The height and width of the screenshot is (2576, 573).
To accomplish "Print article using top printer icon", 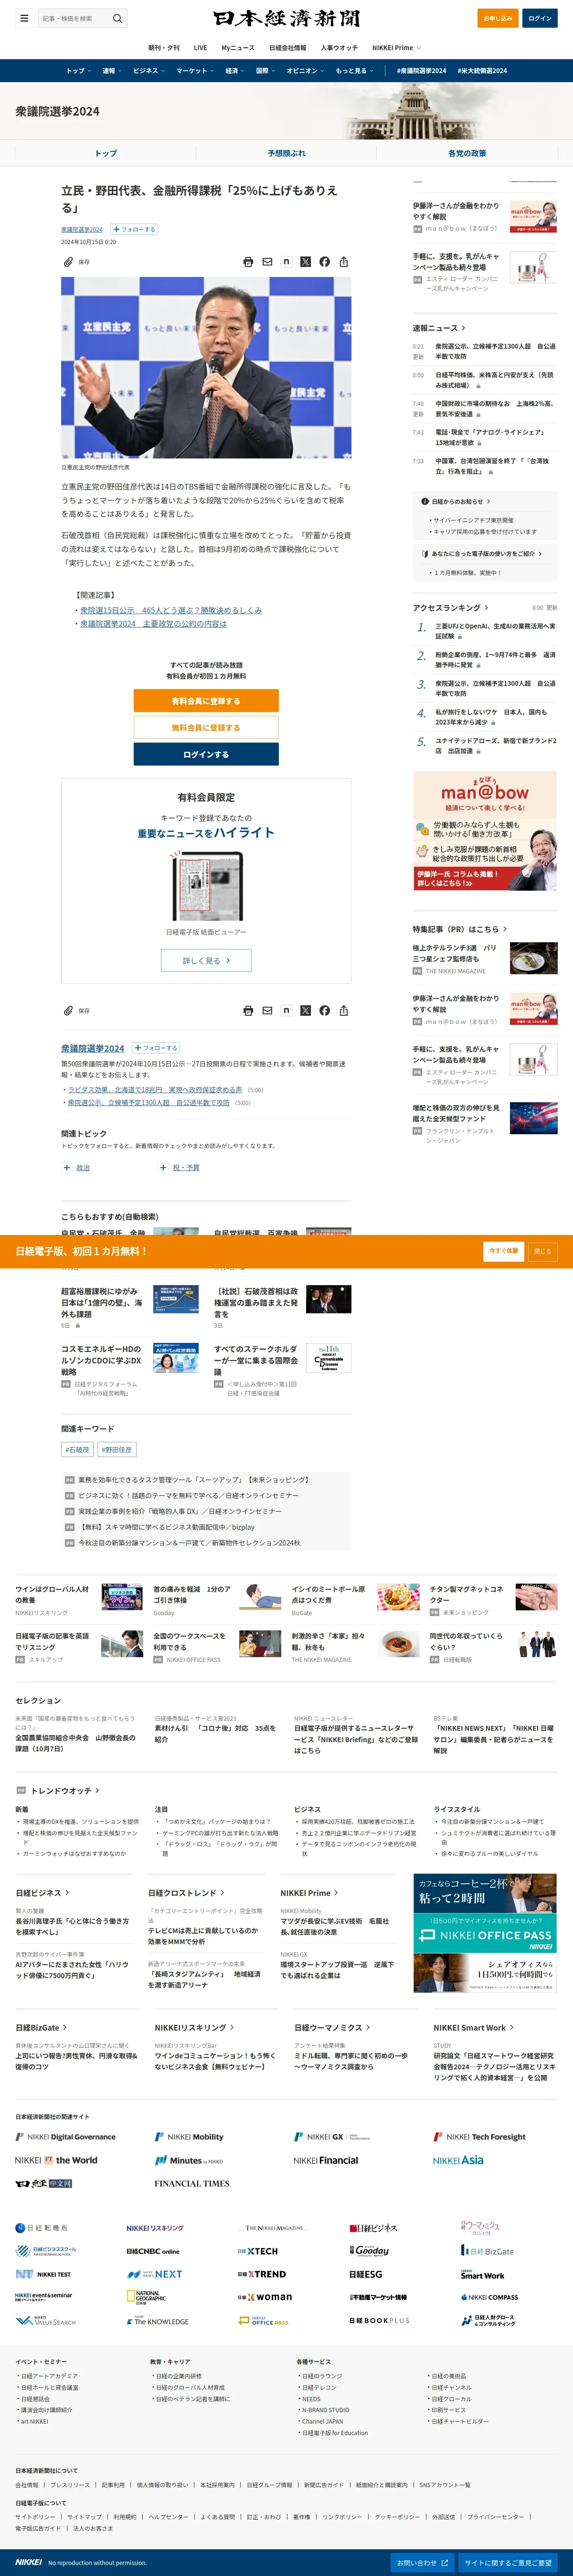I will coord(248,262).
